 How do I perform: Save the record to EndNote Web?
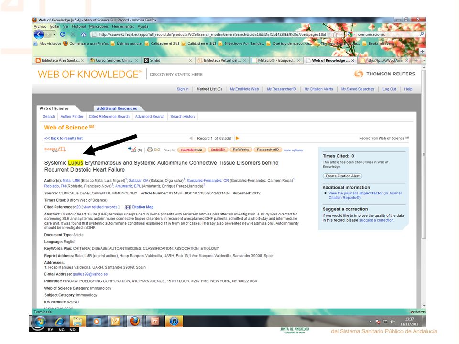point(191,150)
